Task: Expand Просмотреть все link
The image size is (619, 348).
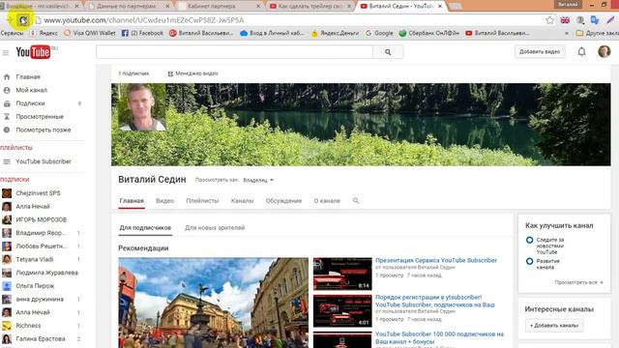Action: pyautogui.click(x=578, y=282)
